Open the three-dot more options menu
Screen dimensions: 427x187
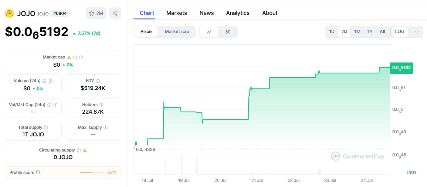(417, 32)
